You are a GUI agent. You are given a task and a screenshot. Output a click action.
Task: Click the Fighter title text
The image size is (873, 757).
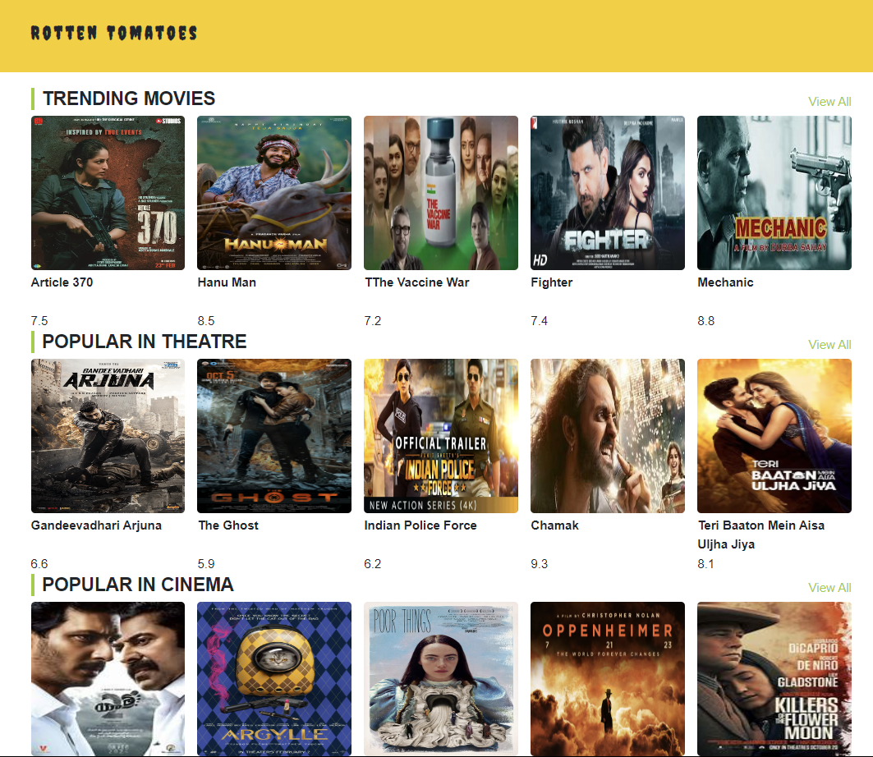click(x=552, y=282)
